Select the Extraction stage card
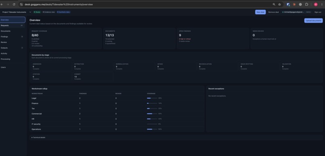325x156 pixels. point(93,66)
